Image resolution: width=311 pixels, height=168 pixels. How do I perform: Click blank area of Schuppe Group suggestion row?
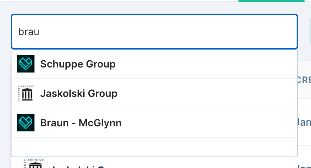click(208, 64)
